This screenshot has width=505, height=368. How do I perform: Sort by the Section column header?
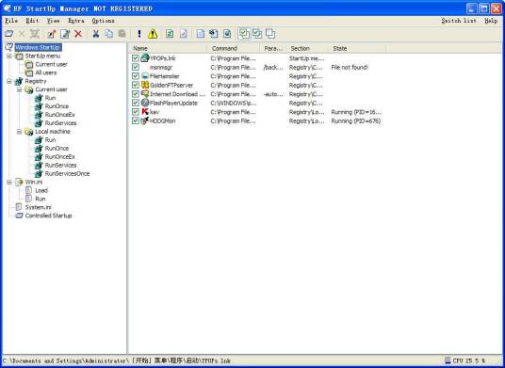pos(307,48)
